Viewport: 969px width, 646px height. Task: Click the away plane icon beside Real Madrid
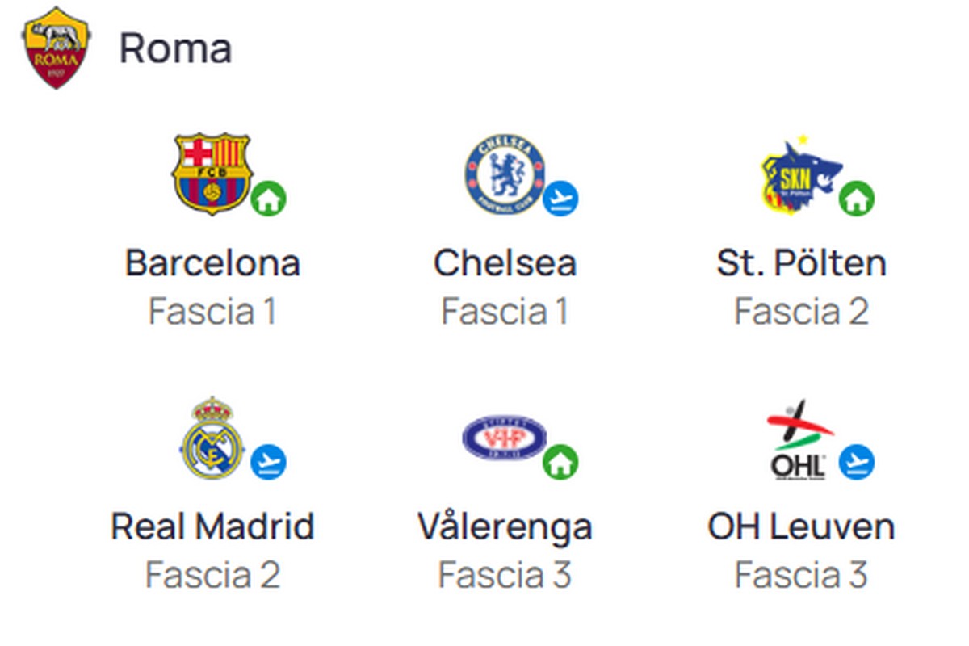[268, 463]
